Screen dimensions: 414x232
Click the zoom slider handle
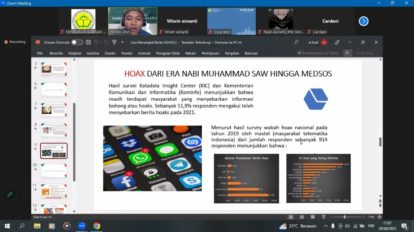[345, 217]
